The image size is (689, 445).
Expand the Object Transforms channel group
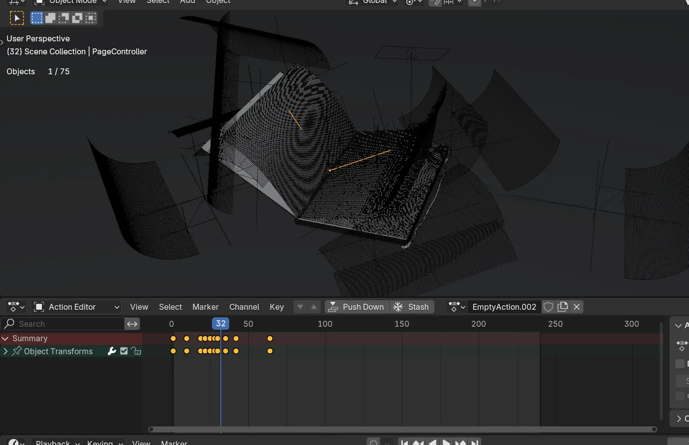(x=5, y=351)
